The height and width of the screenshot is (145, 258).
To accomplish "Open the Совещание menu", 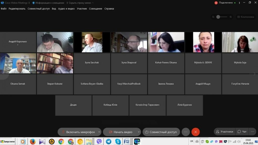I will (x=95, y=9).
